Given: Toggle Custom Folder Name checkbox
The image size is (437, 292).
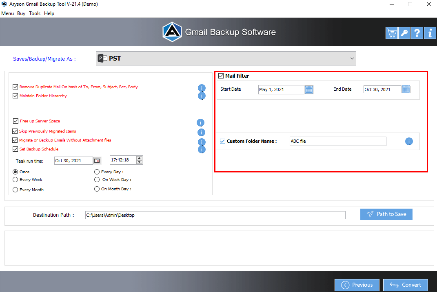Looking at the screenshot, I should coord(222,141).
